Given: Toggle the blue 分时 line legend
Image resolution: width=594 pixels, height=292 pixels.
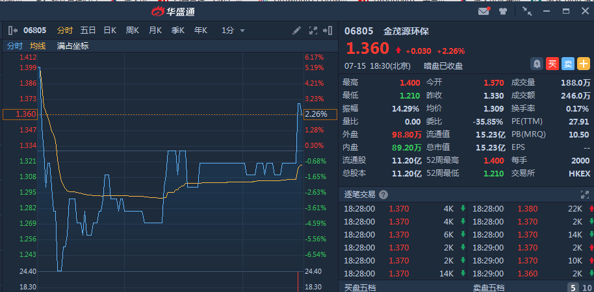Looking at the screenshot, I should (x=15, y=46).
